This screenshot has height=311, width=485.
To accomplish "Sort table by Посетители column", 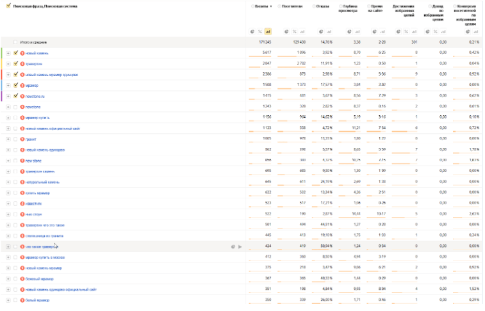I will pos(292,6).
